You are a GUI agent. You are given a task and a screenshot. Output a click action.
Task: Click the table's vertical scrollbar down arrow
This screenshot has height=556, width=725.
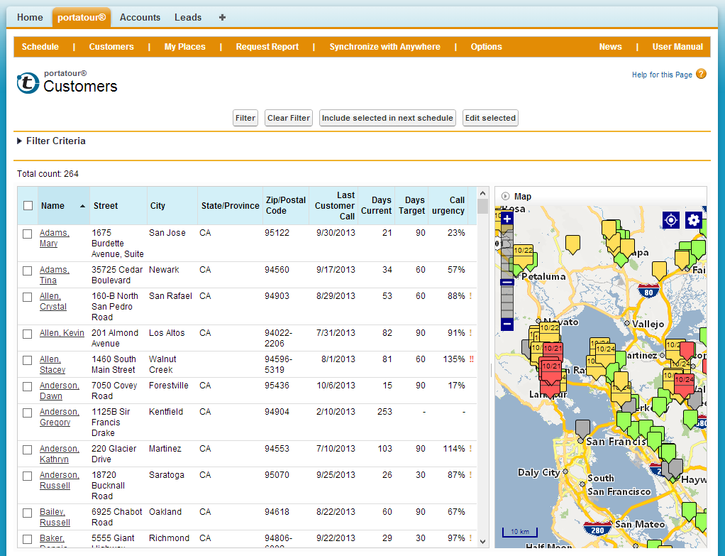(483, 542)
